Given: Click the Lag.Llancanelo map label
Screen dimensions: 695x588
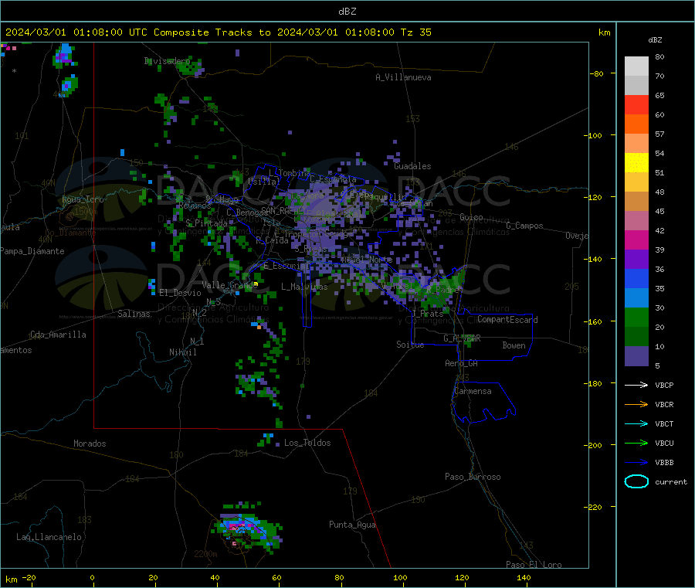Looking at the screenshot, I should [x=49, y=537].
